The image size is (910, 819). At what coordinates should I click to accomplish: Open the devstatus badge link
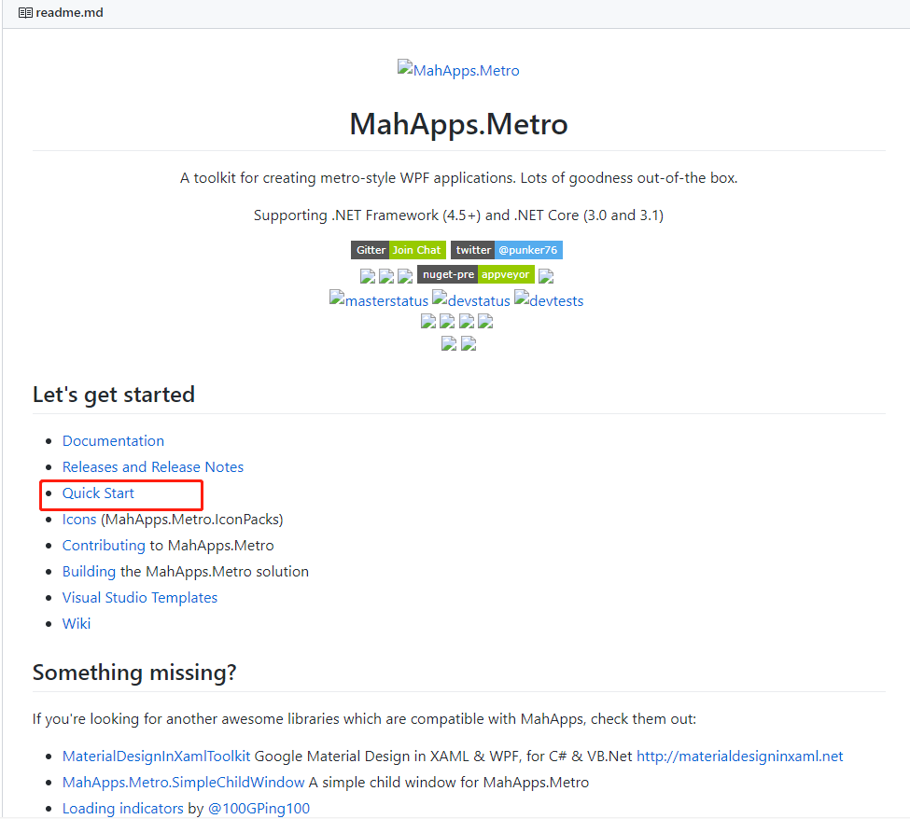click(x=471, y=299)
